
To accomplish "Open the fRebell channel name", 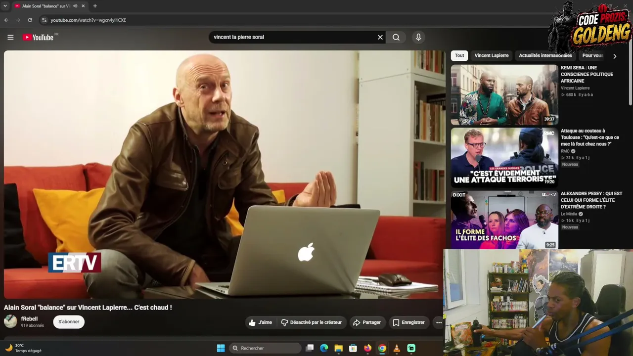I will [29, 319].
